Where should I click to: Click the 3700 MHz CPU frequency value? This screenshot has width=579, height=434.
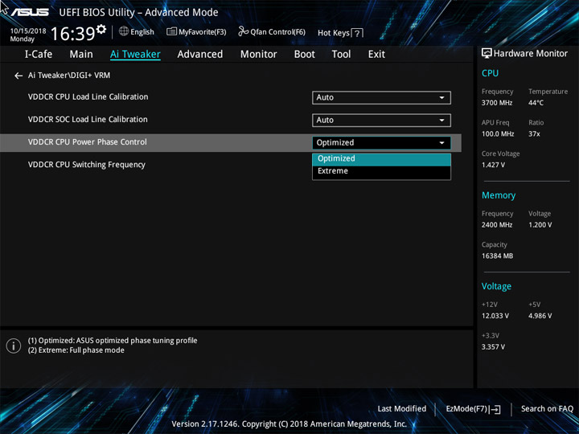coord(497,103)
